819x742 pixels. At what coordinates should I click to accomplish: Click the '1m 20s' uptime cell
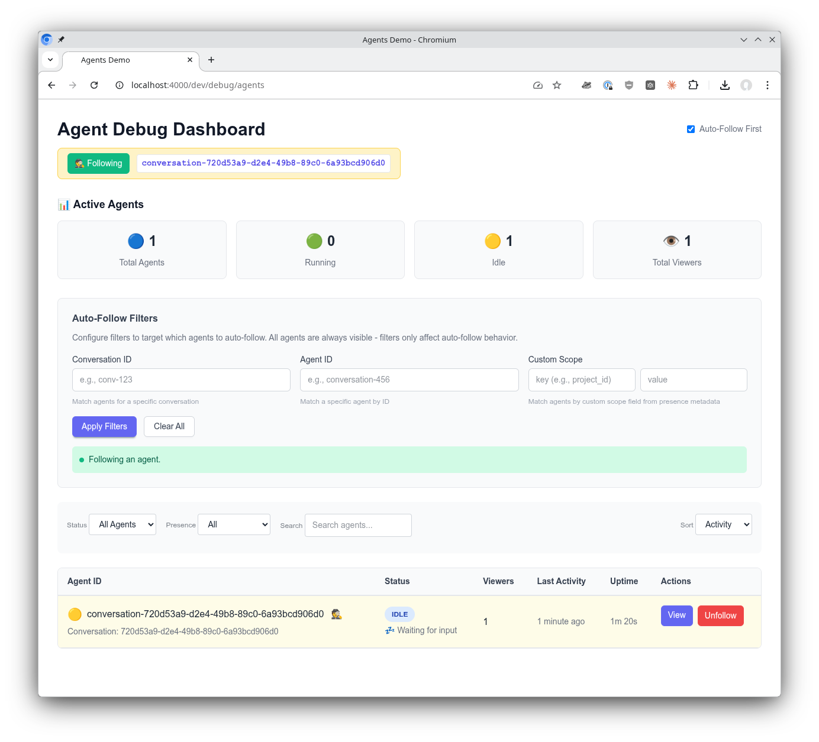pyautogui.click(x=624, y=621)
